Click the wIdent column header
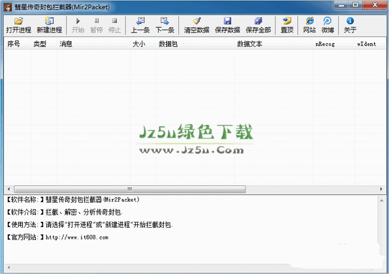This screenshot has height=274, width=389. click(370, 44)
